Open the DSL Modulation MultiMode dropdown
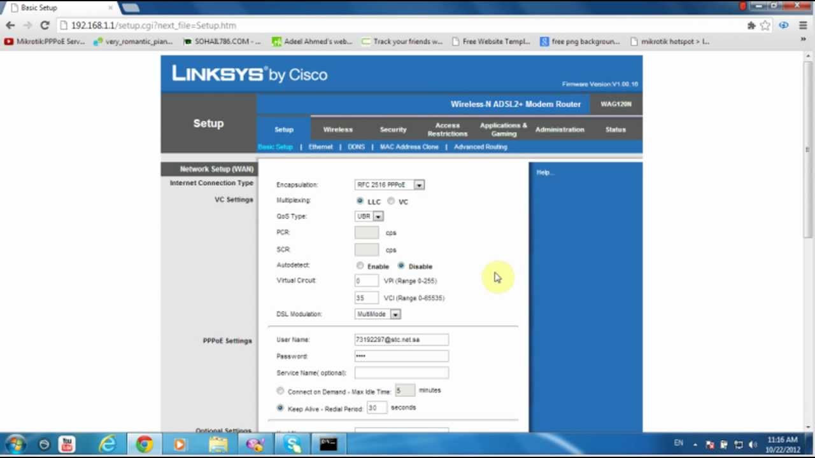The width and height of the screenshot is (815, 458). [378, 314]
